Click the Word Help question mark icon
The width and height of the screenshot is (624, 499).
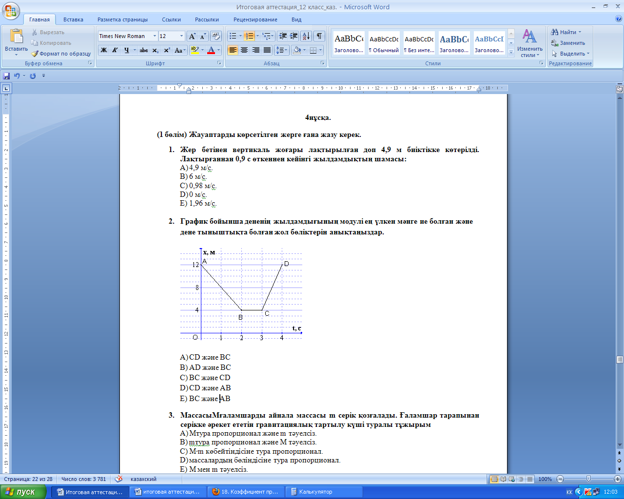coord(619,19)
